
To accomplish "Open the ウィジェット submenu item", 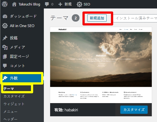I will (x=14, y=104).
